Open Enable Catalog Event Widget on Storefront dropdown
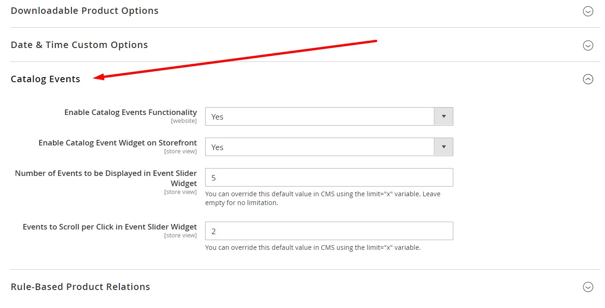 (x=320, y=147)
